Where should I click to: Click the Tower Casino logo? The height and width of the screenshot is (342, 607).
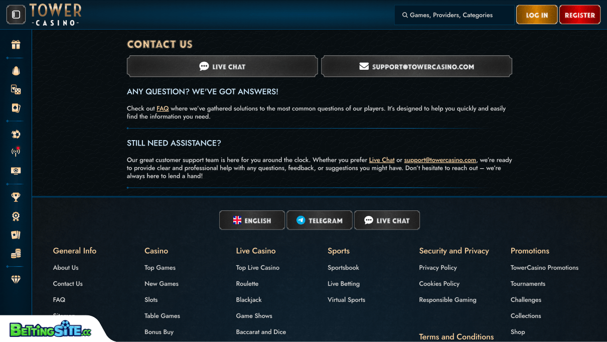tap(55, 15)
